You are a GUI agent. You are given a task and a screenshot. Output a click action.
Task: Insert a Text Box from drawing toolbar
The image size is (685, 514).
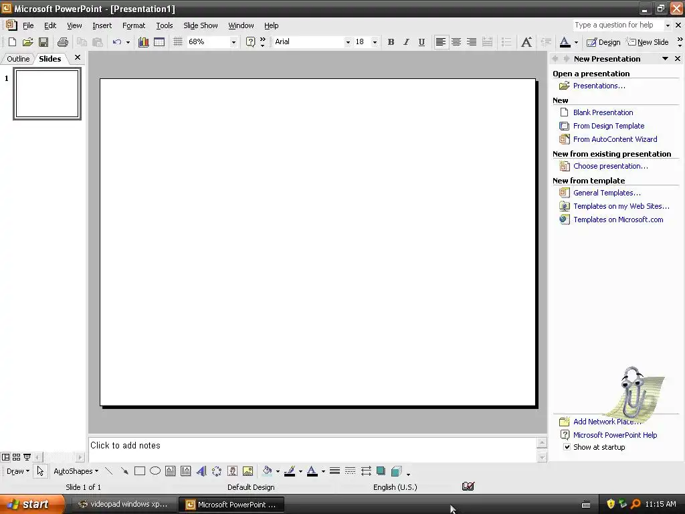point(171,471)
